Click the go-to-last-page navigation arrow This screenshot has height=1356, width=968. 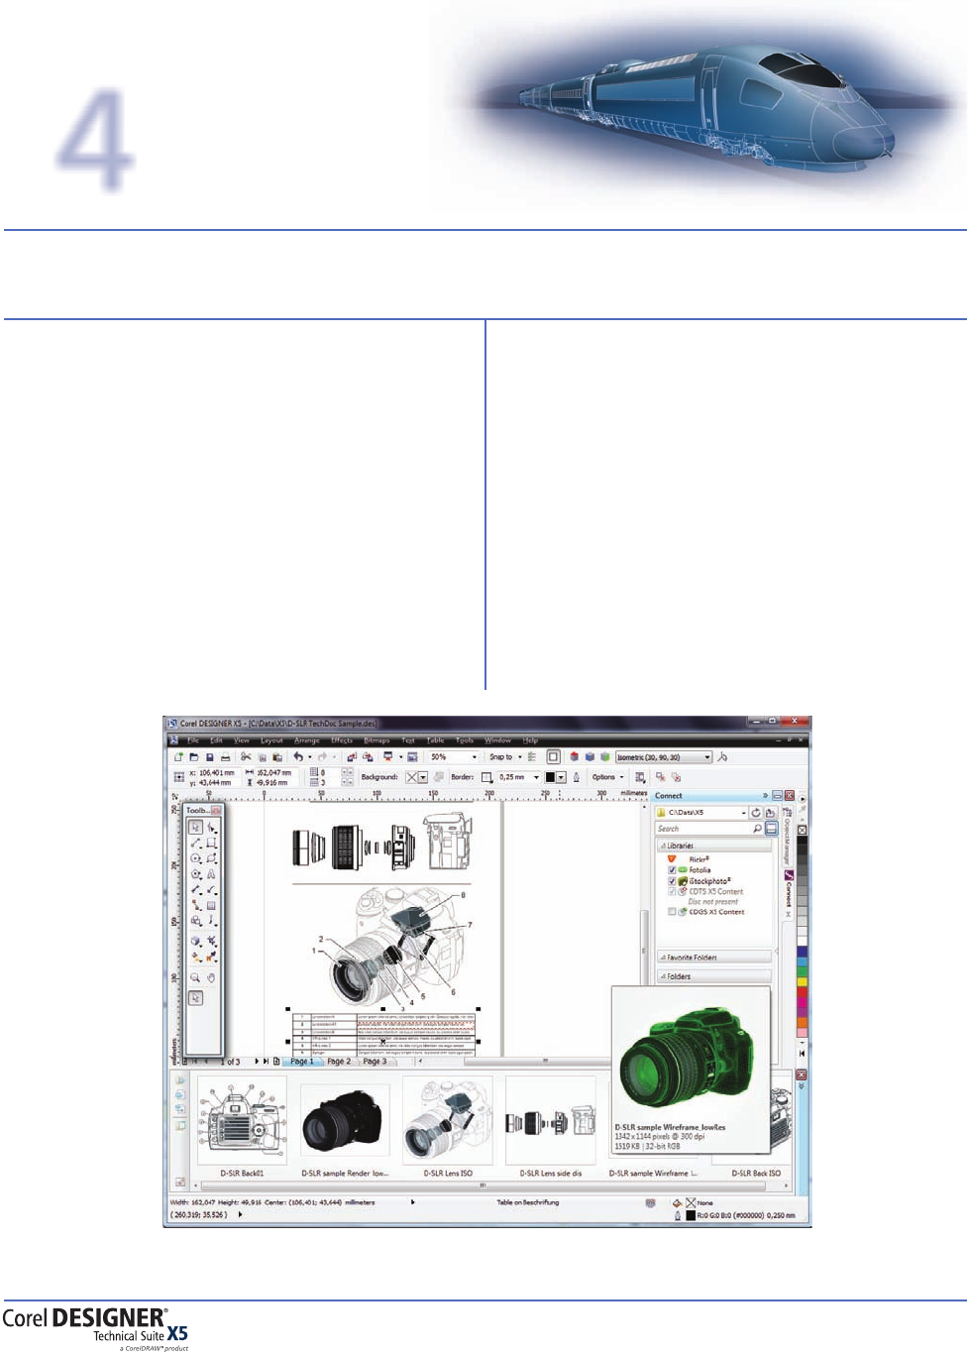click(265, 1061)
